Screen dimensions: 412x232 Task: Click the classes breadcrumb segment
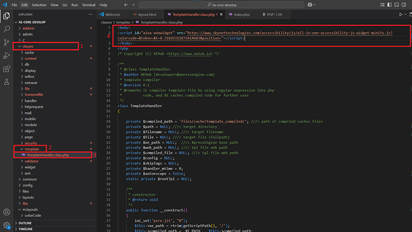tap(106, 23)
